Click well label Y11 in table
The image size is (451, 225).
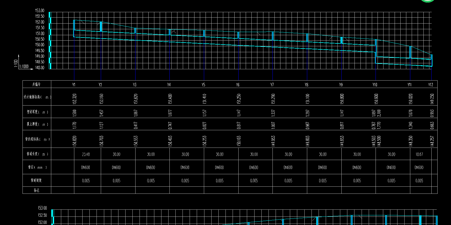[x=409, y=85]
